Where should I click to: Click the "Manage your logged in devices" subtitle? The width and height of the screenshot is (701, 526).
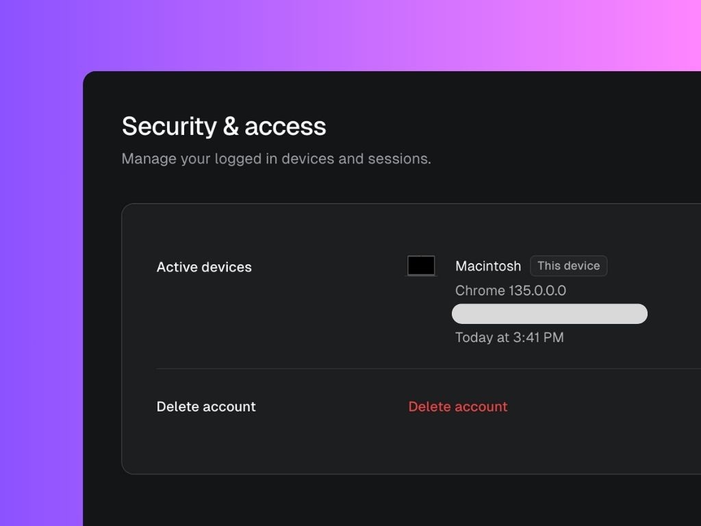coord(276,158)
